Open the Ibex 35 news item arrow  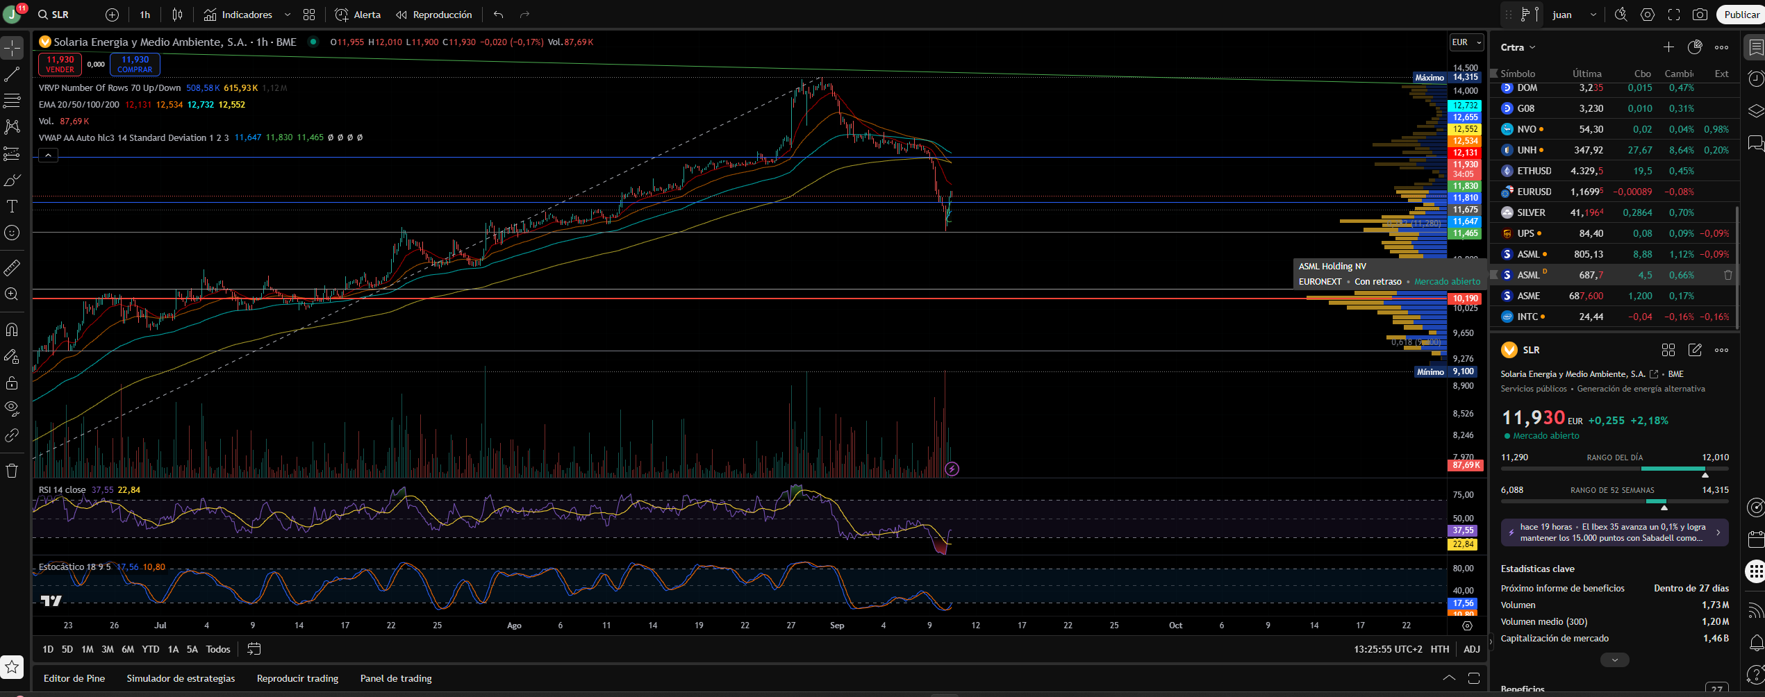(1718, 532)
